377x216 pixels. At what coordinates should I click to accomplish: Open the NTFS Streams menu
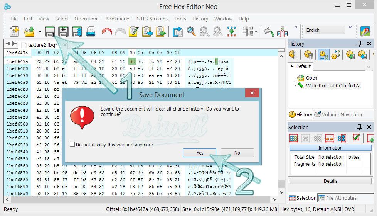pos(152,19)
